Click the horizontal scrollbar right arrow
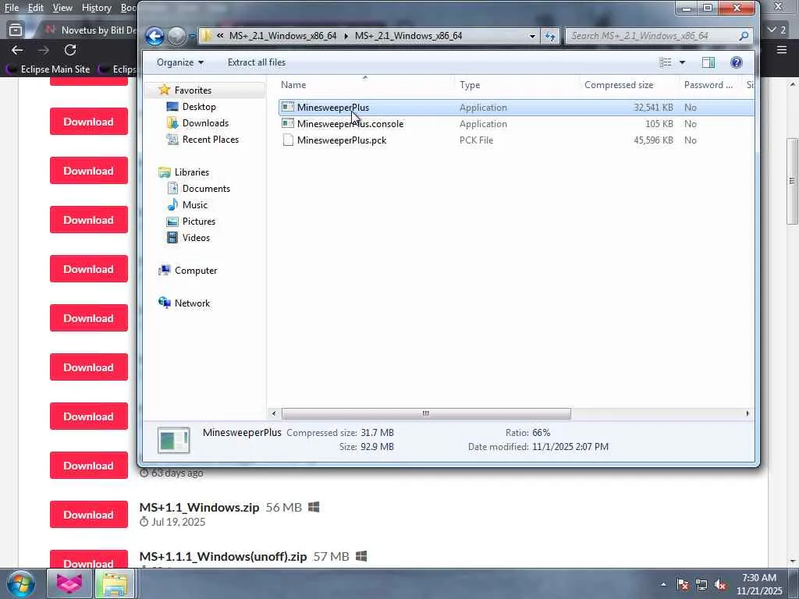 coord(748,413)
